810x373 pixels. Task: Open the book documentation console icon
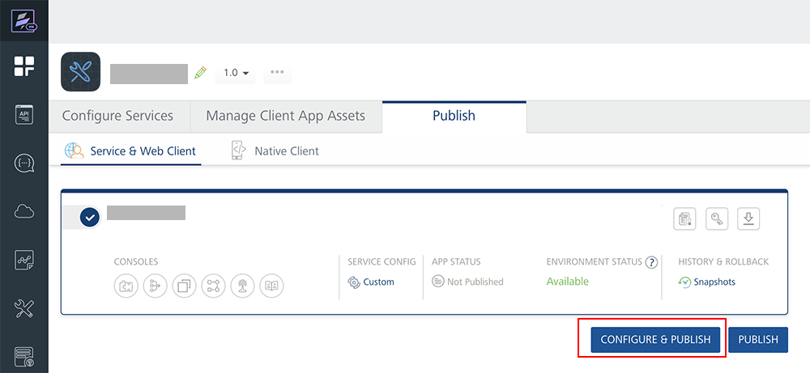(x=271, y=286)
